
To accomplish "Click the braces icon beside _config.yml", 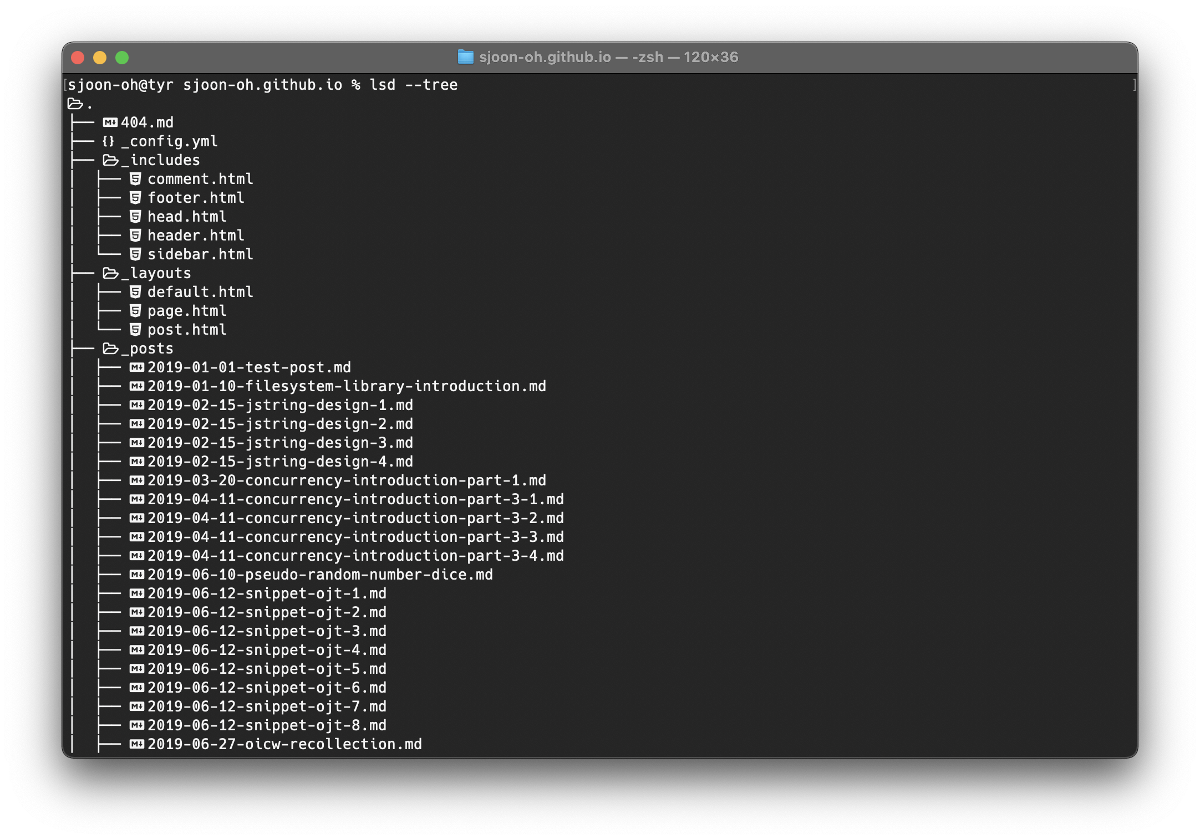I will 108,141.
